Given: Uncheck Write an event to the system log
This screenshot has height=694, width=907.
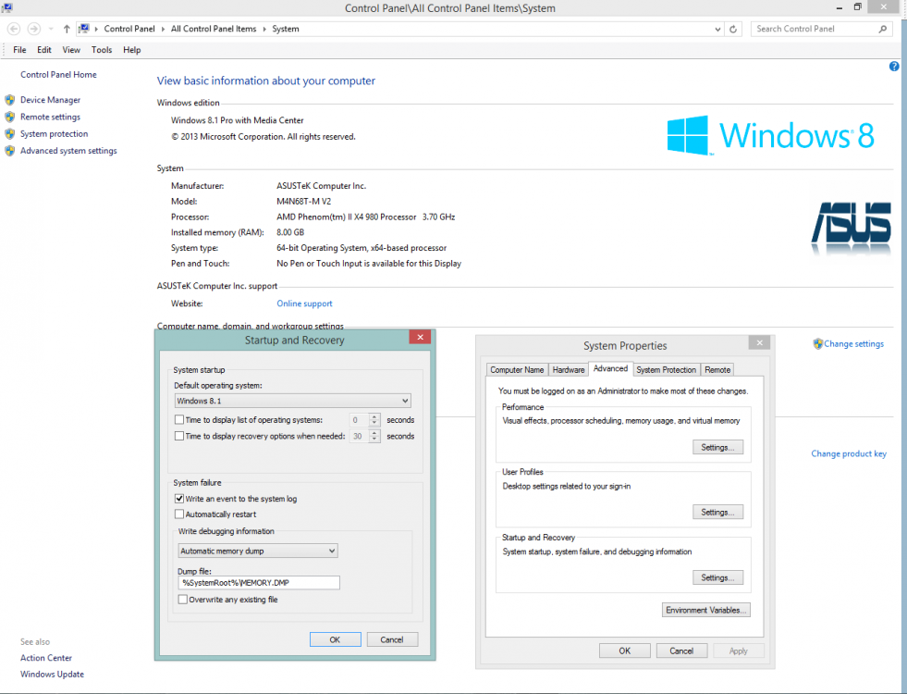Looking at the screenshot, I should (x=179, y=498).
